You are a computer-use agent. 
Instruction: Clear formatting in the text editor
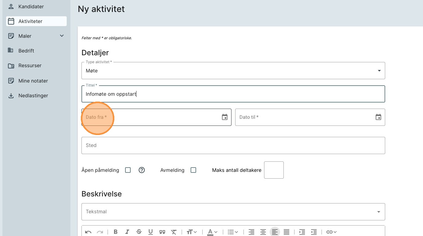pyautogui.click(x=174, y=232)
